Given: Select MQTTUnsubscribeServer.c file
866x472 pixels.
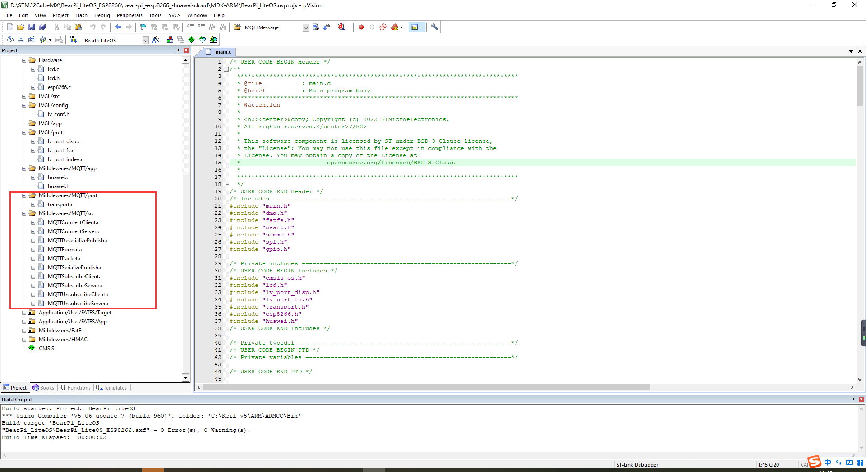Looking at the screenshot, I should pos(78,304).
